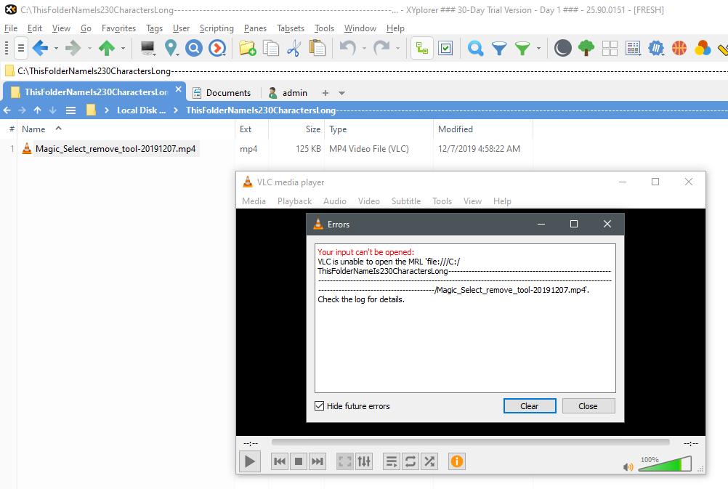Open the VLC playlist icon
Image resolution: width=728 pixels, height=489 pixels.
(x=391, y=461)
